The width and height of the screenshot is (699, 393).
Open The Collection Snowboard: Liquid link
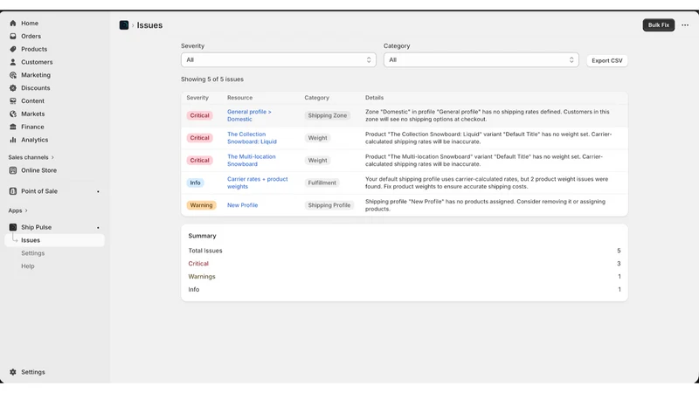tap(252, 138)
